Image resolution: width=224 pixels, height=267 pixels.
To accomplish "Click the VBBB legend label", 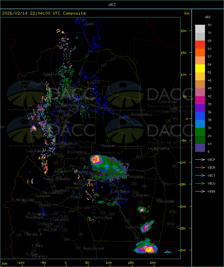I will (211, 192).
